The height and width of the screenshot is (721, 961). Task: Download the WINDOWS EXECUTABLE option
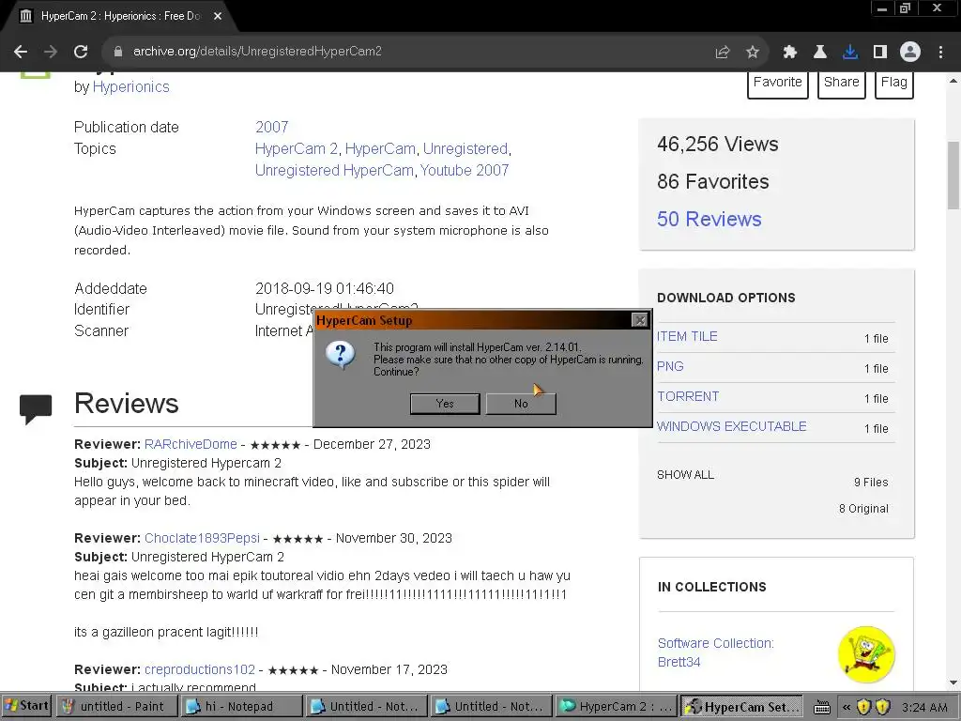click(732, 427)
